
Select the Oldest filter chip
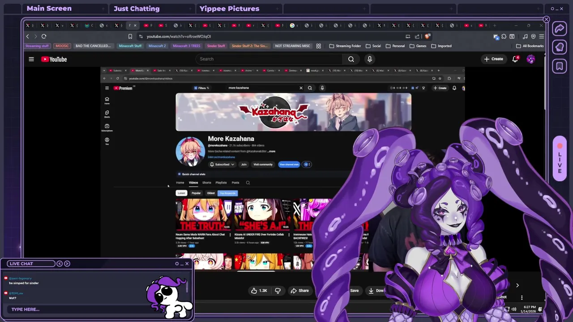point(211,193)
